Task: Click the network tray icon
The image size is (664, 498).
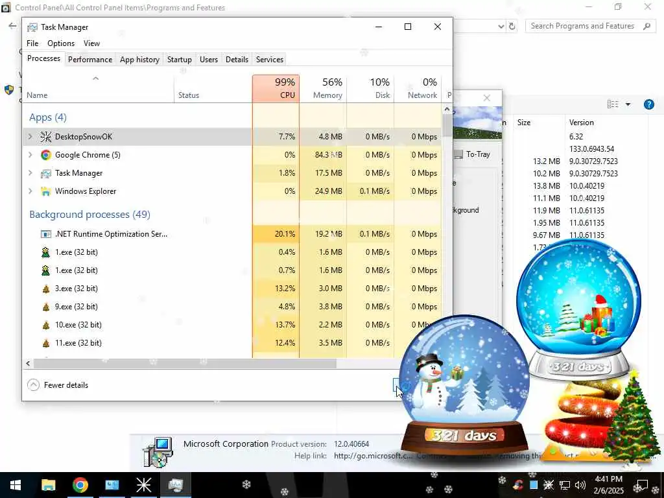Action: pos(565,485)
